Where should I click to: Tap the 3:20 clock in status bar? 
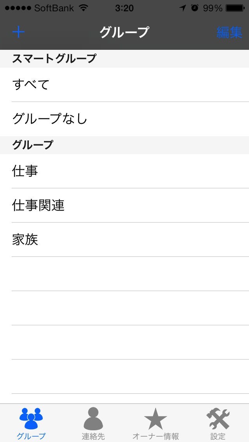[x=124, y=8]
